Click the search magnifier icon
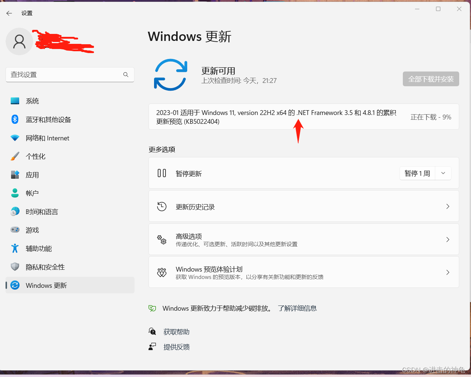This screenshot has height=377, width=471. point(126,74)
